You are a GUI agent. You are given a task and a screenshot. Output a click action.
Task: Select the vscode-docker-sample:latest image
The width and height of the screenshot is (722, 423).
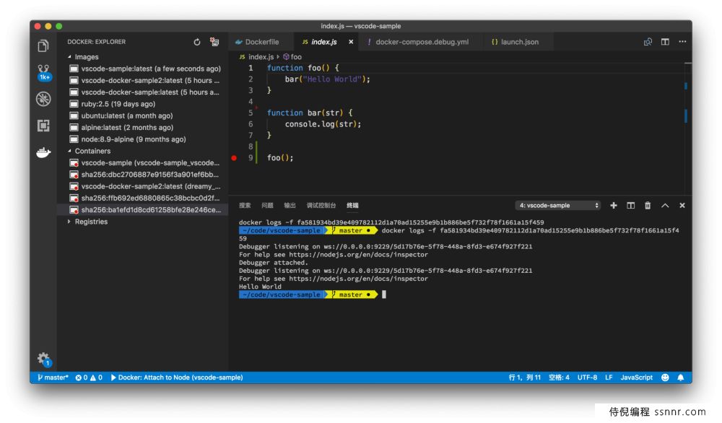pyautogui.click(x=143, y=92)
